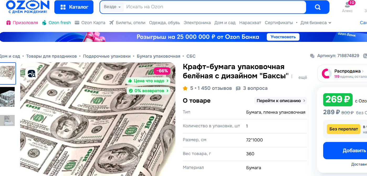The width and height of the screenshot is (367, 176).
Task: Click the Артикул 718874829 copy text
Action: pyautogui.click(x=338, y=56)
